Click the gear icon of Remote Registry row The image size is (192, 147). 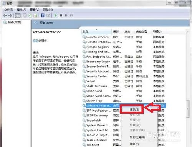coord(84,47)
